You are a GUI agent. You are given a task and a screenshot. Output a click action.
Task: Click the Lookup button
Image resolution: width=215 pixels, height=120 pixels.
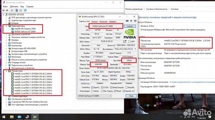pos(130,26)
